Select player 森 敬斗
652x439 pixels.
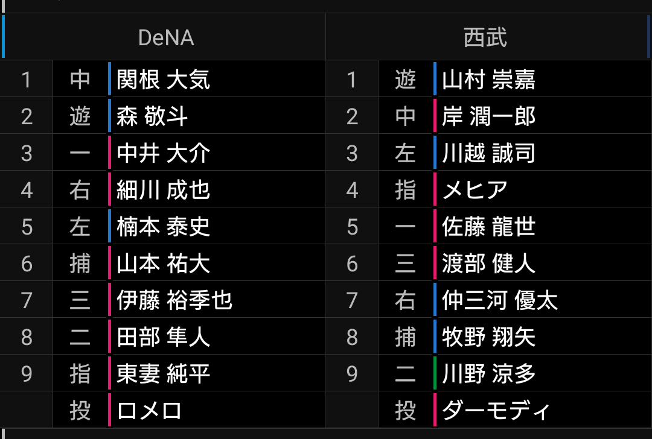pos(152,116)
